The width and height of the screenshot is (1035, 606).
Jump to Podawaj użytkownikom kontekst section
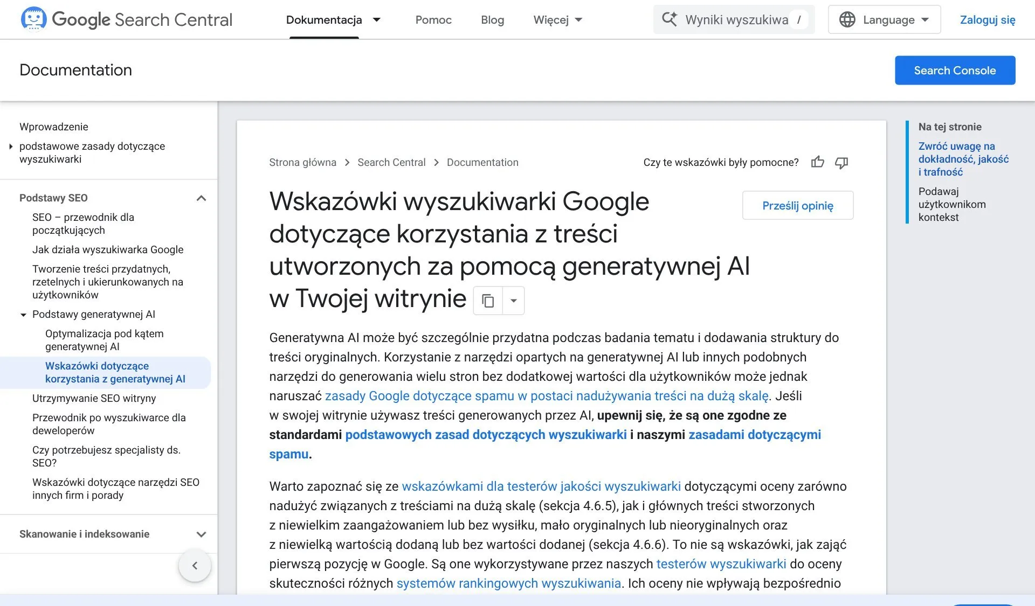952,204
